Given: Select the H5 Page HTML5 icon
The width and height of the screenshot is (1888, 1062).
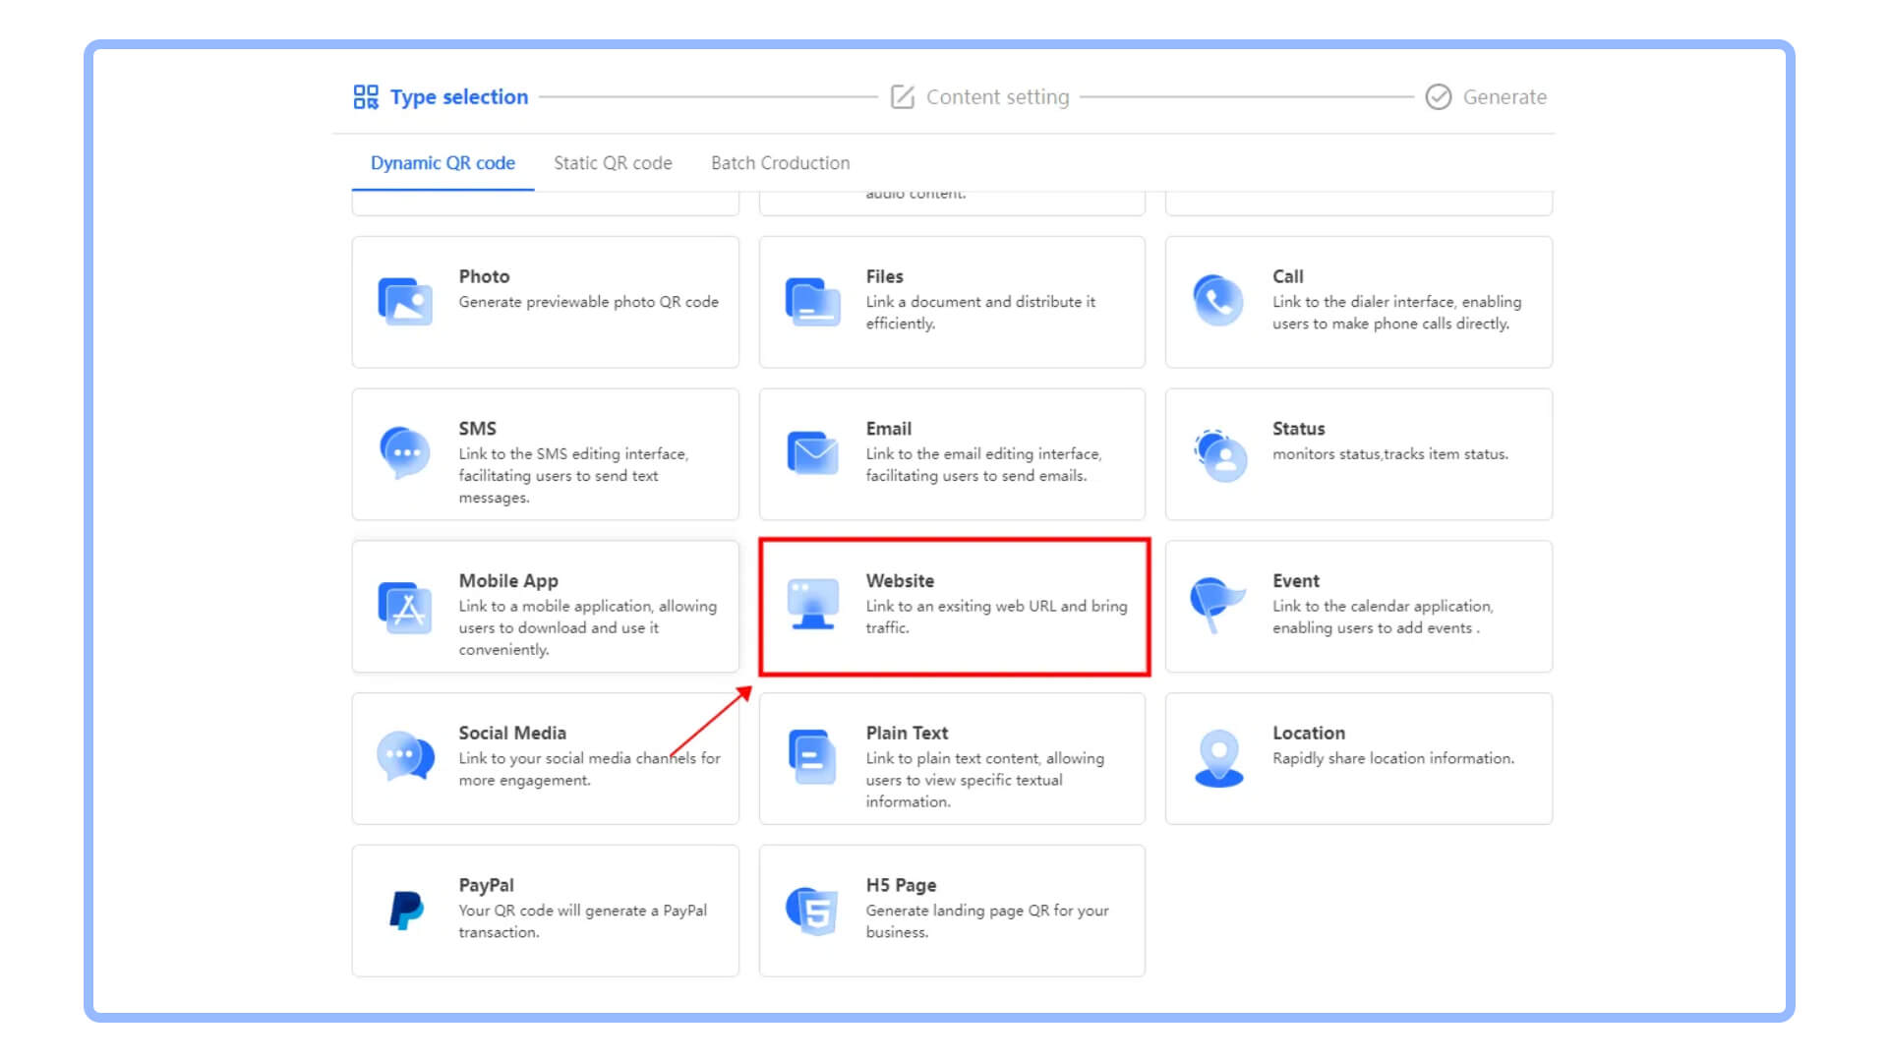Looking at the screenshot, I should click(x=812, y=911).
